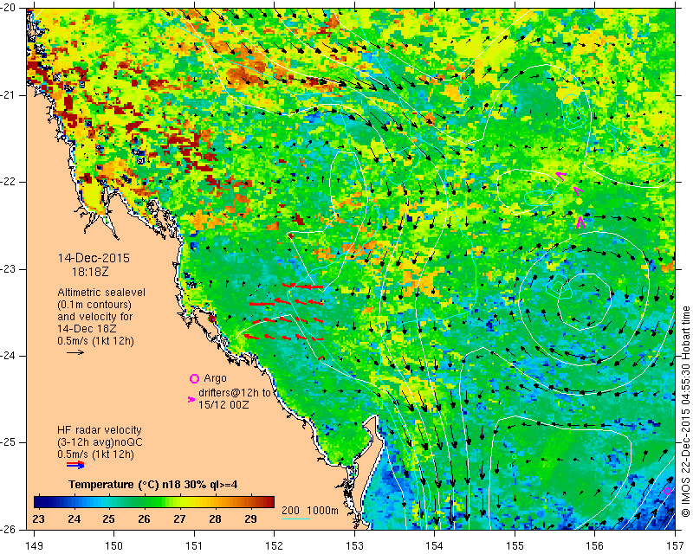Click the longitude axis label '153'

point(354,546)
